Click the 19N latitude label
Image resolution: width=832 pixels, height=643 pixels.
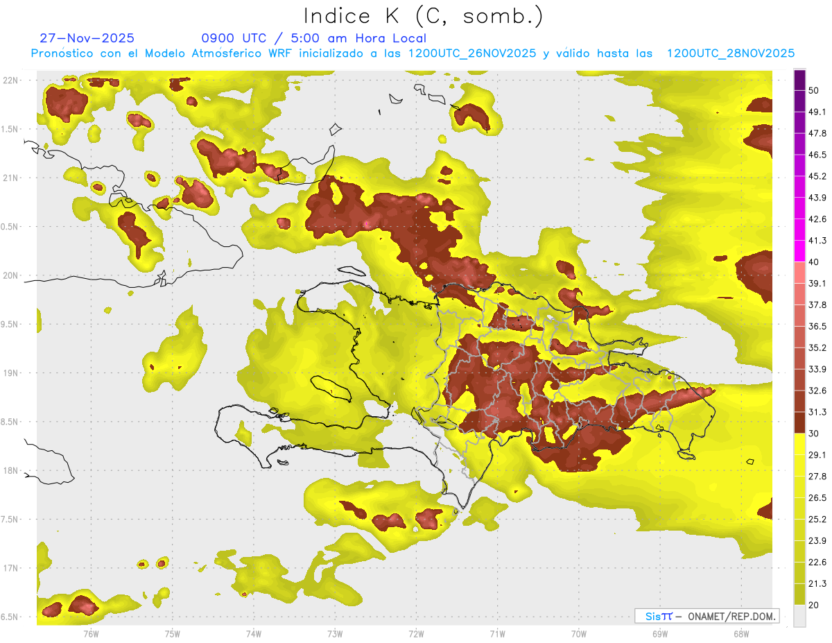(10, 372)
